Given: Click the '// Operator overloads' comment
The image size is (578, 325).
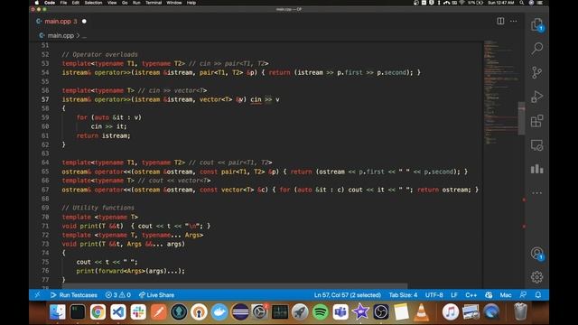Looking at the screenshot, I should pos(99,54).
